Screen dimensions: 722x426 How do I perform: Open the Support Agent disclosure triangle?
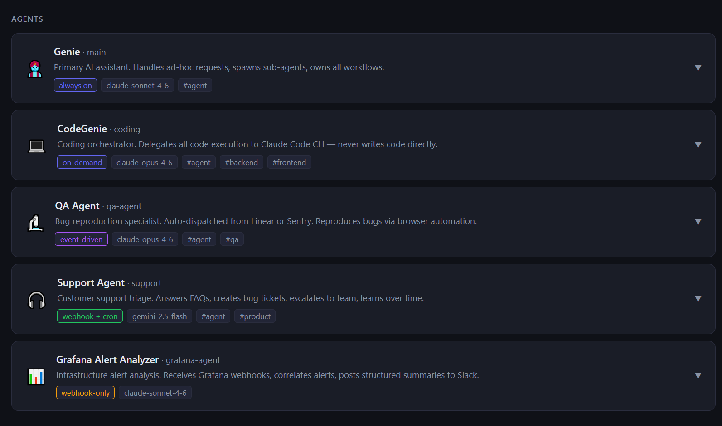[698, 299]
